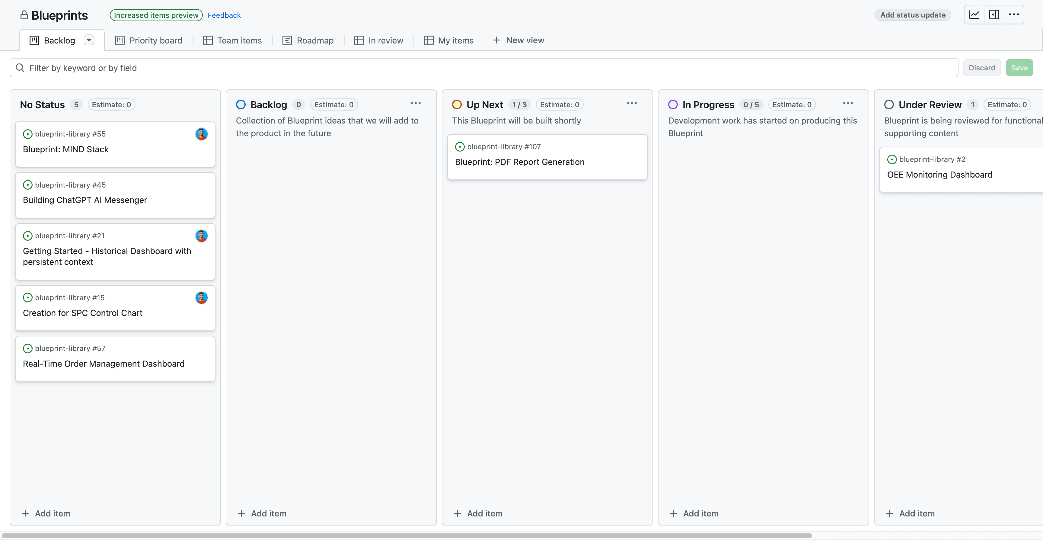Switch to the My items tab

click(449, 40)
